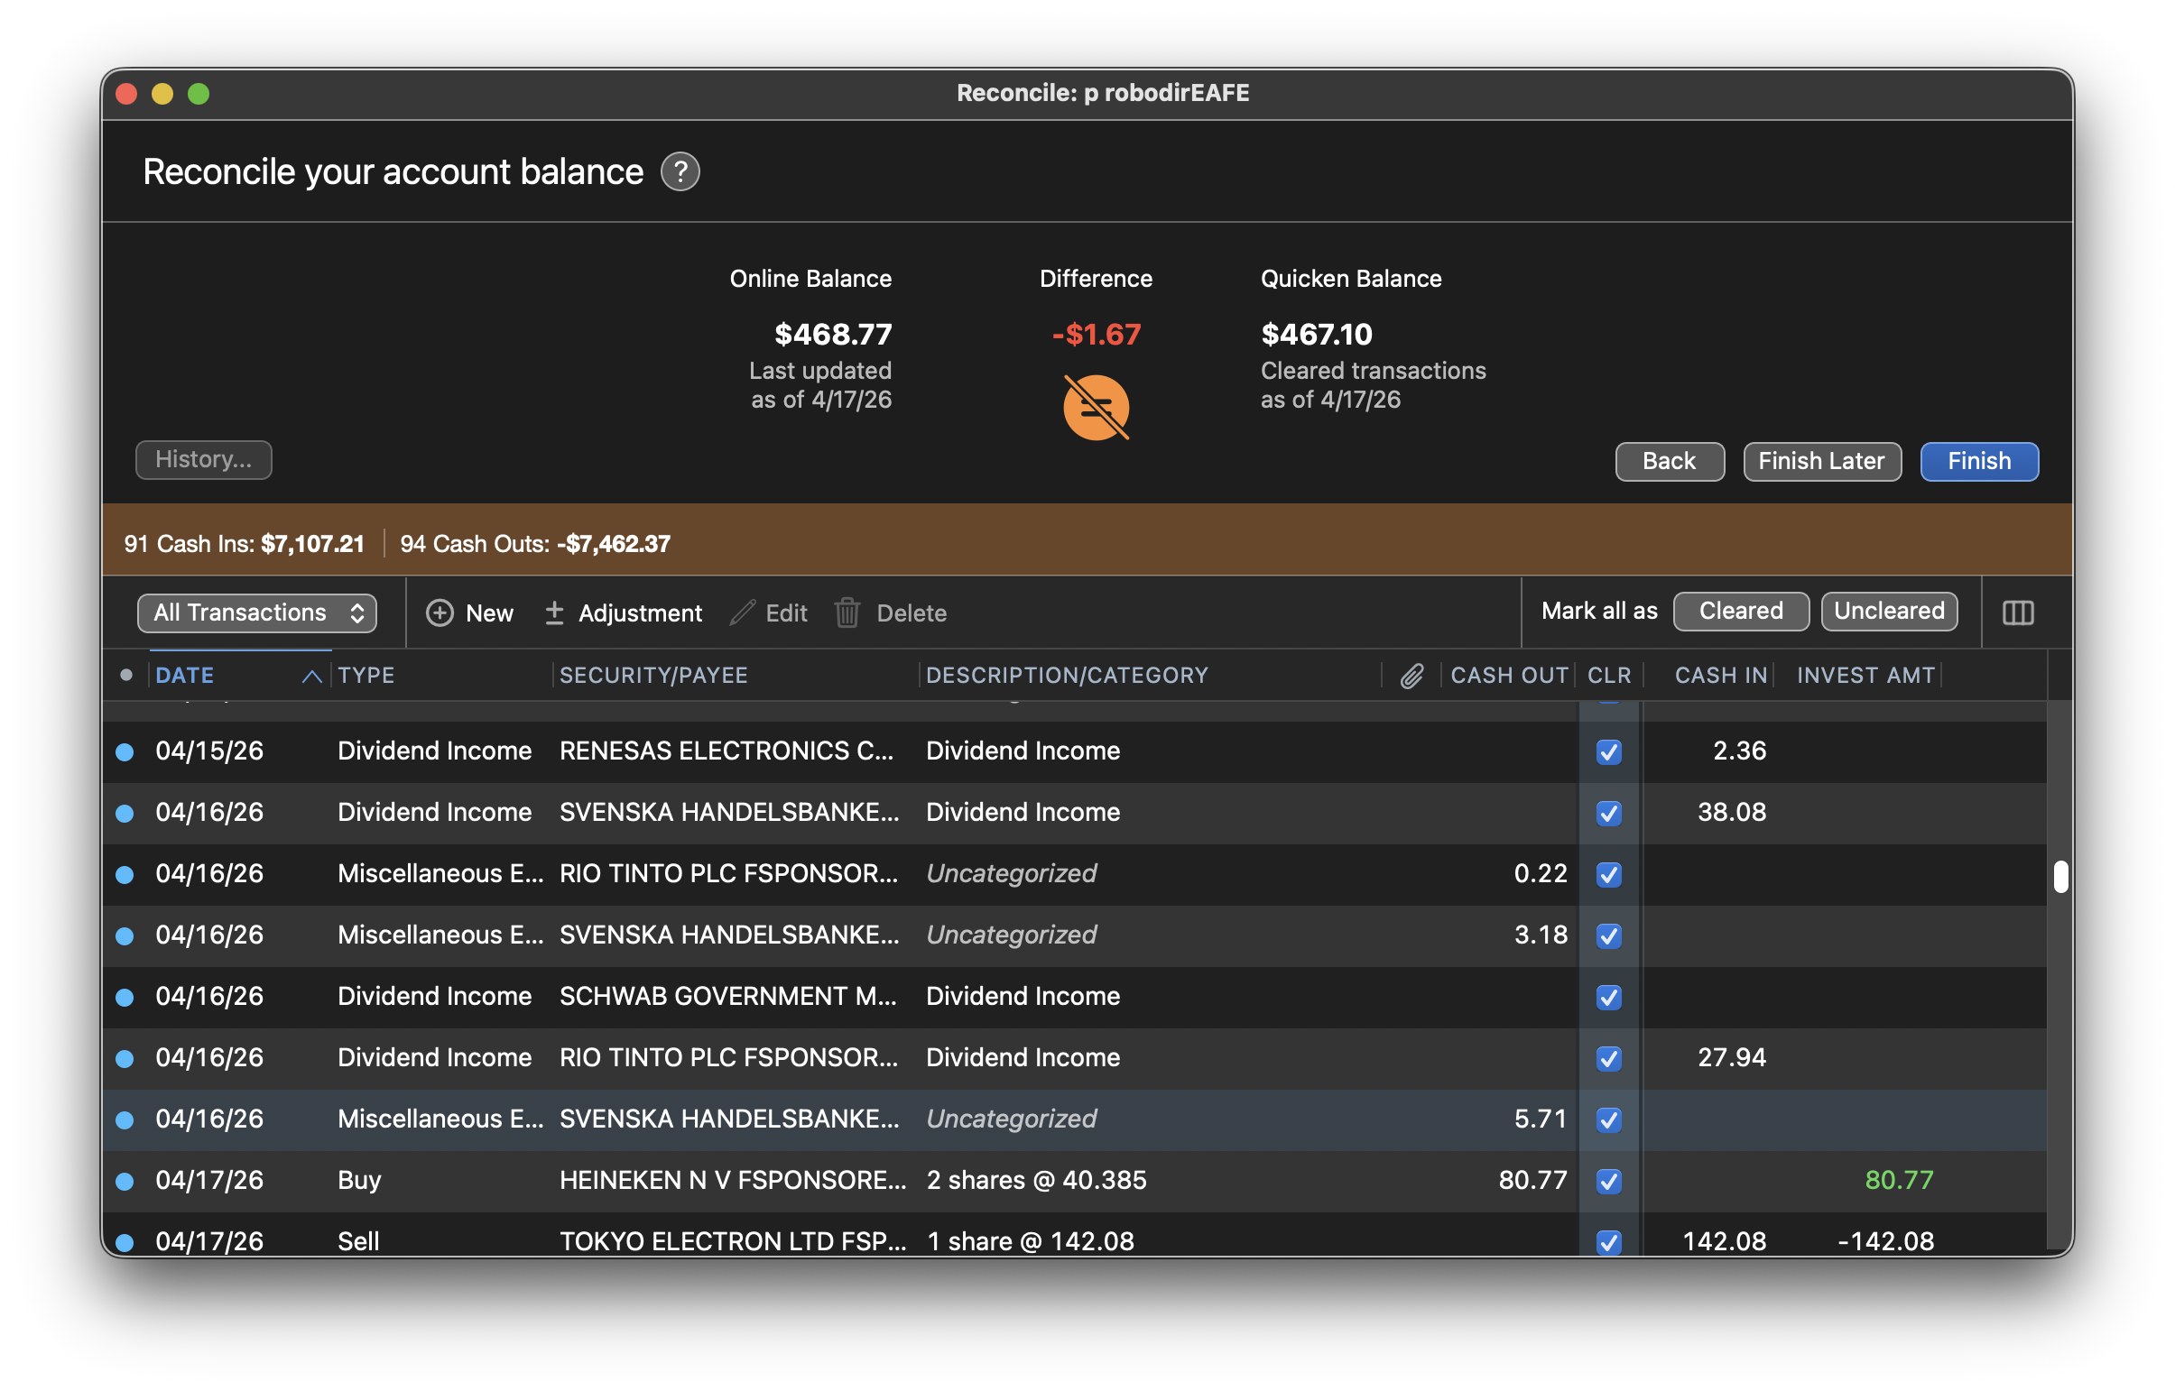Open the column chooser icon
This screenshot has height=1391, width=2175.
pyautogui.click(x=2017, y=613)
